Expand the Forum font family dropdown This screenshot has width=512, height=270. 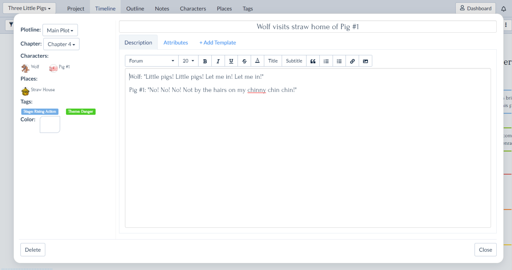pyautogui.click(x=152, y=61)
